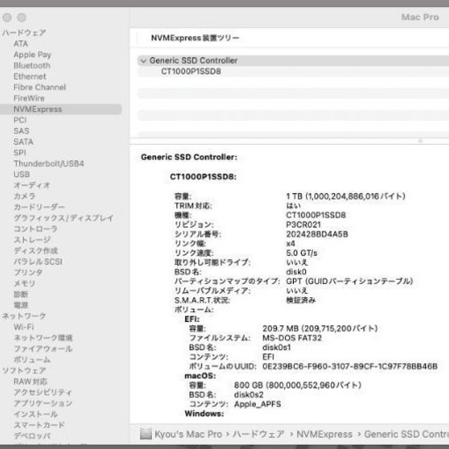Click revision value P3CR021
The image size is (449, 449).
(x=303, y=224)
